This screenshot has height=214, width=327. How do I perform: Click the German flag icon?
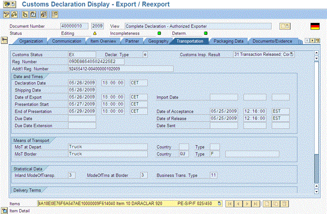pos(315,26)
